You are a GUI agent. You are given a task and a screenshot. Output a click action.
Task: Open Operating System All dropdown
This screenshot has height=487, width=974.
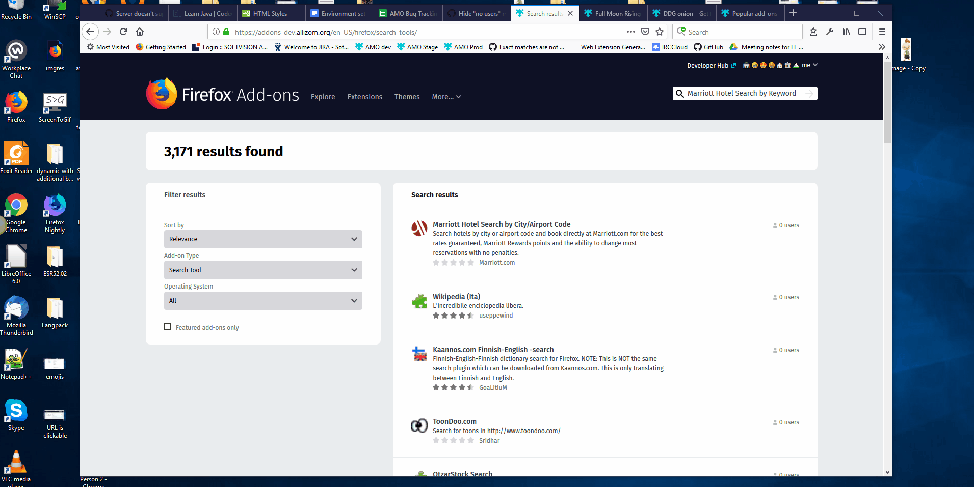click(263, 301)
